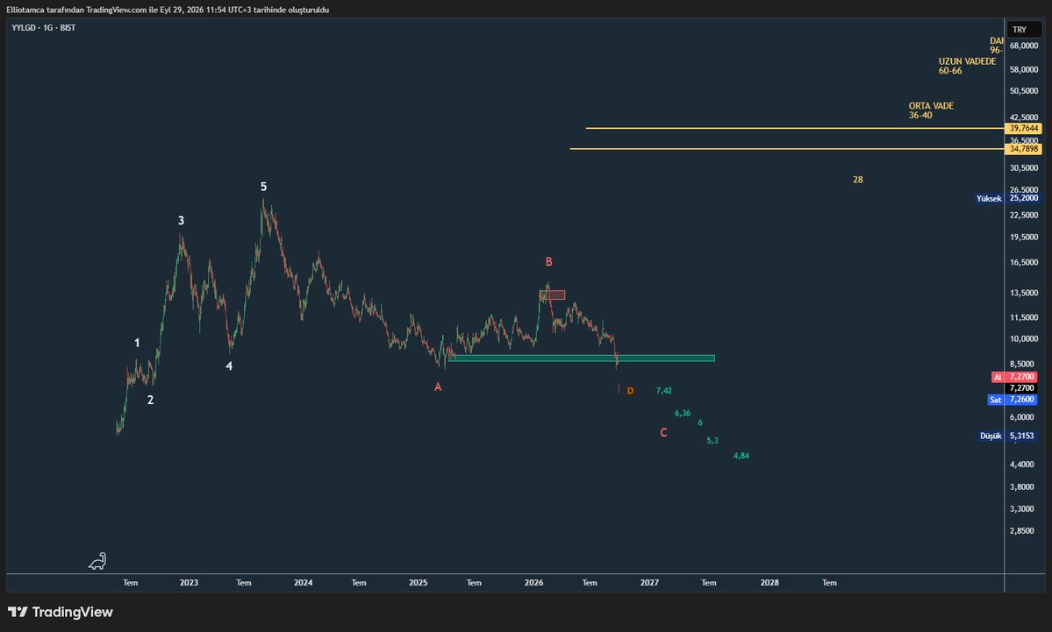The width and height of the screenshot is (1052, 632).
Task: Click the red Al 7,2700 buy label
Action: coord(1014,377)
